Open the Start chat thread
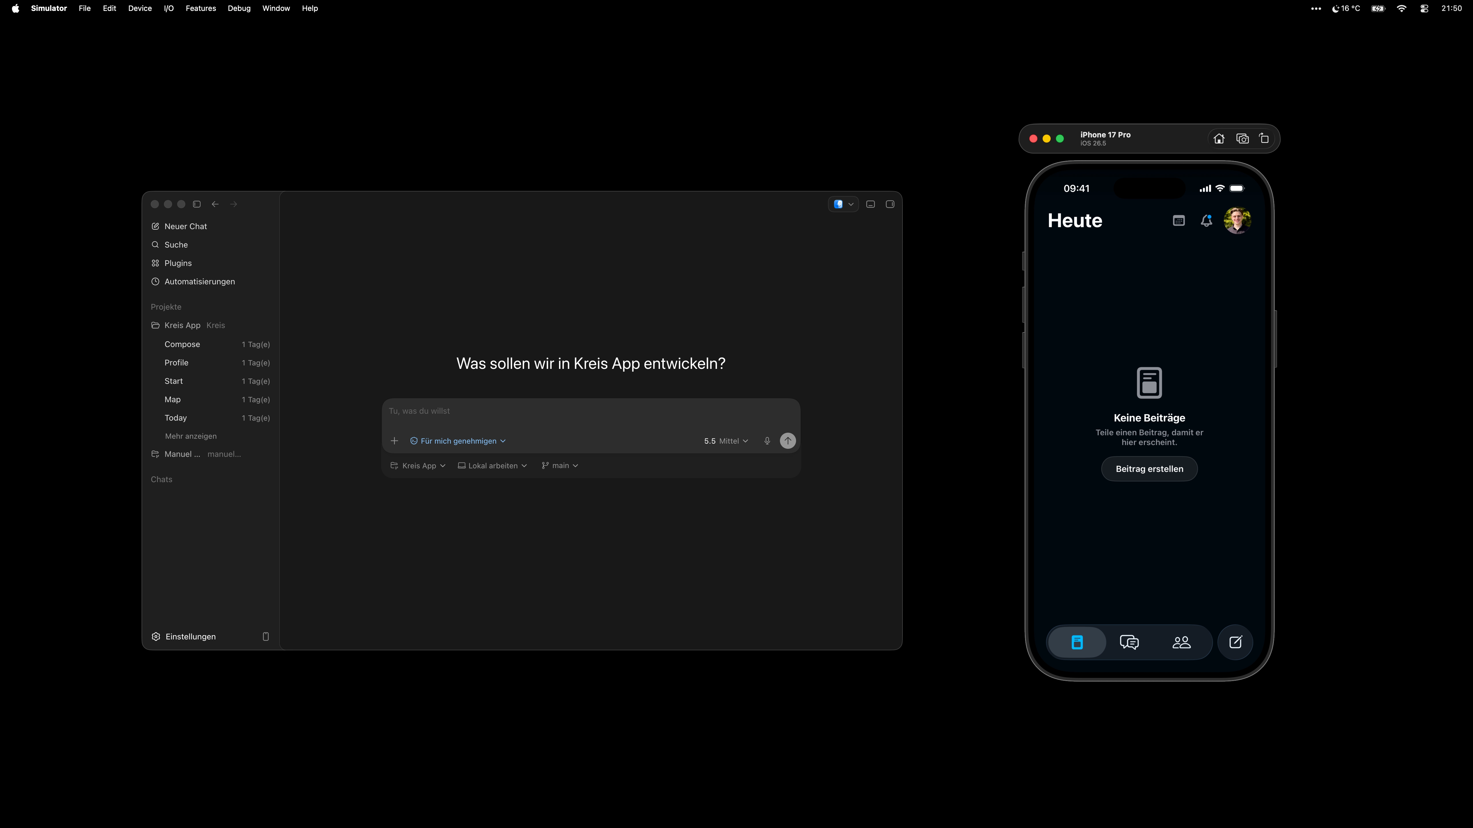The width and height of the screenshot is (1473, 828). coord(210,381)
